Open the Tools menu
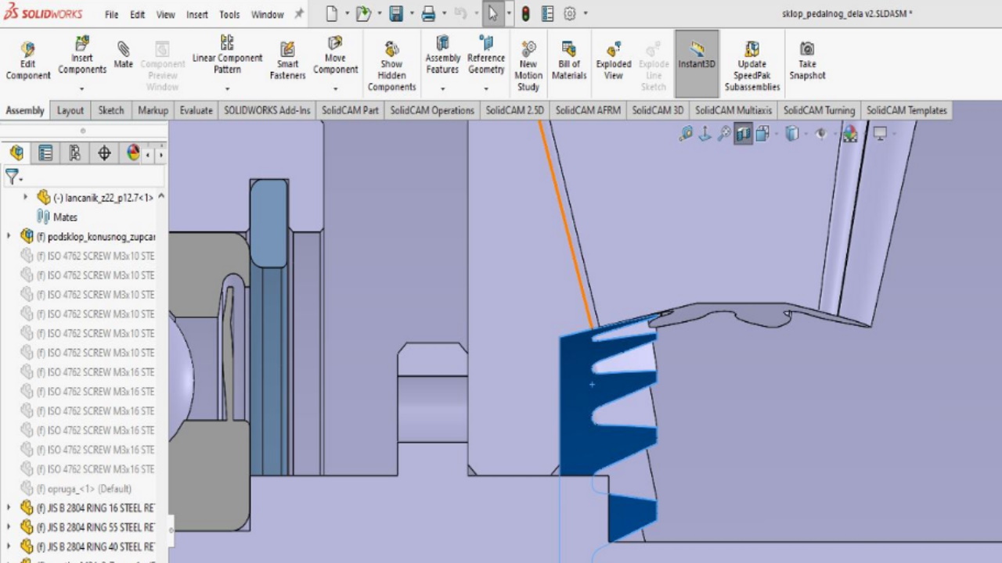 click(229, 15)
